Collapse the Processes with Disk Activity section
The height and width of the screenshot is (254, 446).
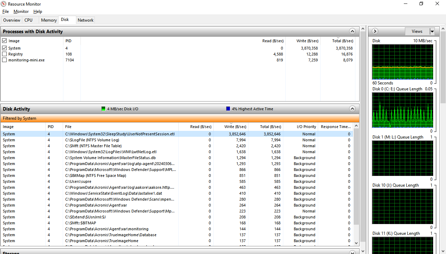click(x=352, y=31)
